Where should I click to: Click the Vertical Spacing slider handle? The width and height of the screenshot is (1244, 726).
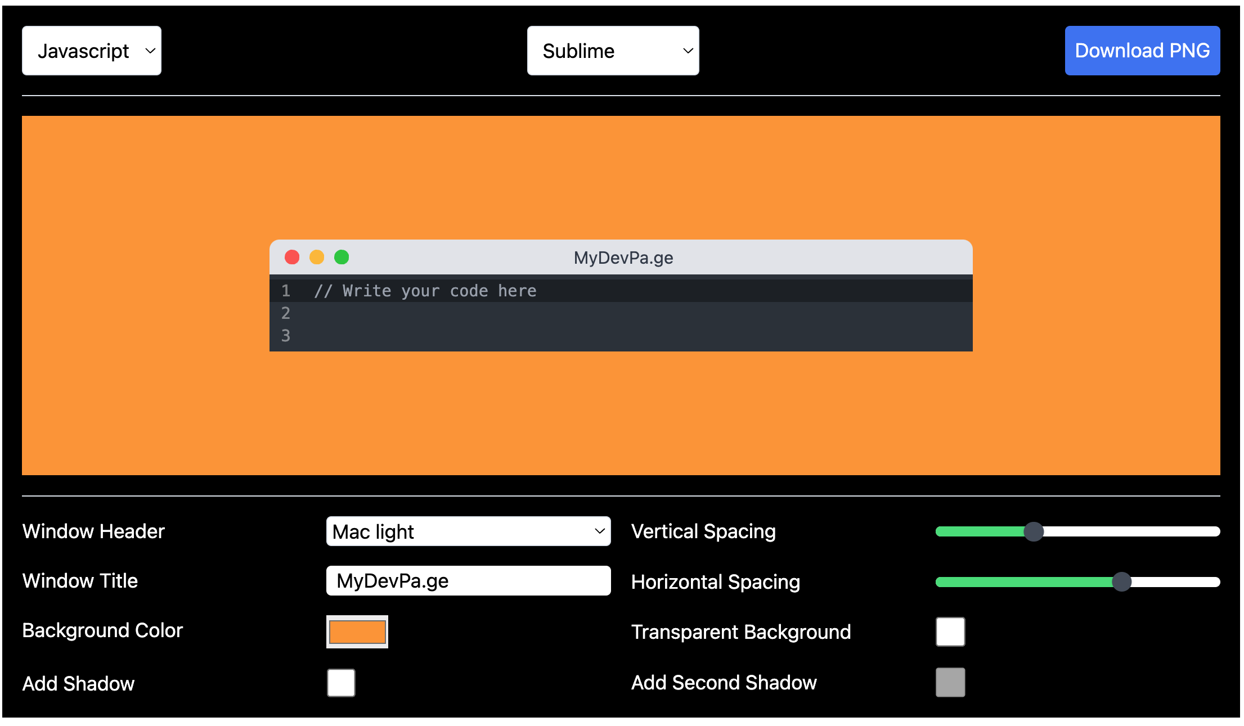1033,531
